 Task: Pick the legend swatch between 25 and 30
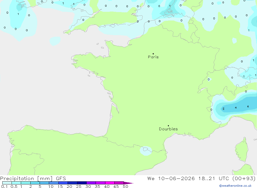(82, 183)
